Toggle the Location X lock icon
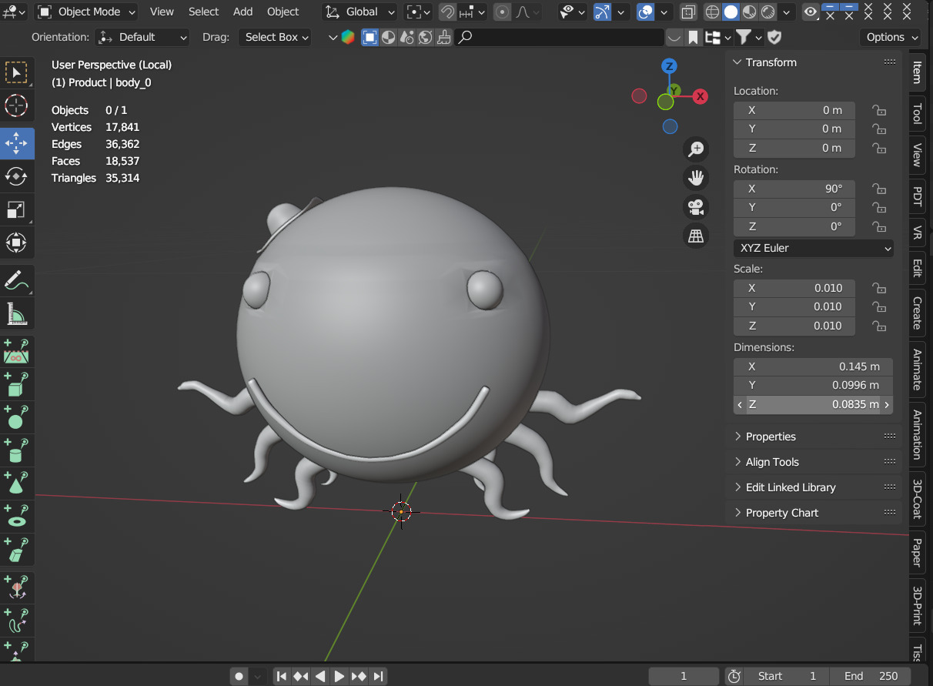 [x=878, y=110]
